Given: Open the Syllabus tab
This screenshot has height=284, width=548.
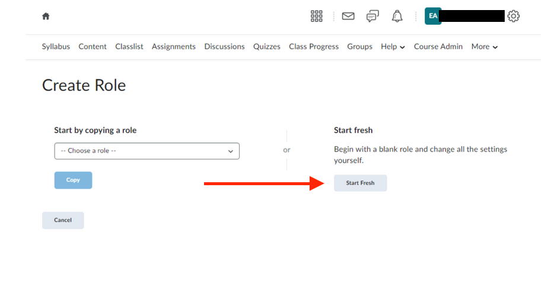Looking at the screenshot, I should 56,47.
